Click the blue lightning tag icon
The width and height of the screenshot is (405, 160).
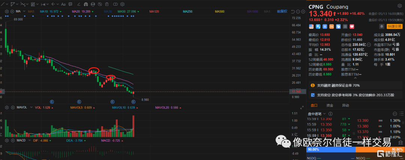tap(318, 27)
